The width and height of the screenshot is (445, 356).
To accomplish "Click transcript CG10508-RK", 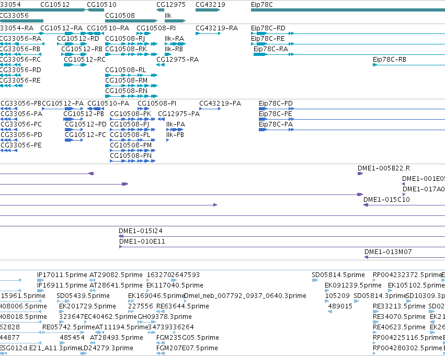I will (126, 49).
